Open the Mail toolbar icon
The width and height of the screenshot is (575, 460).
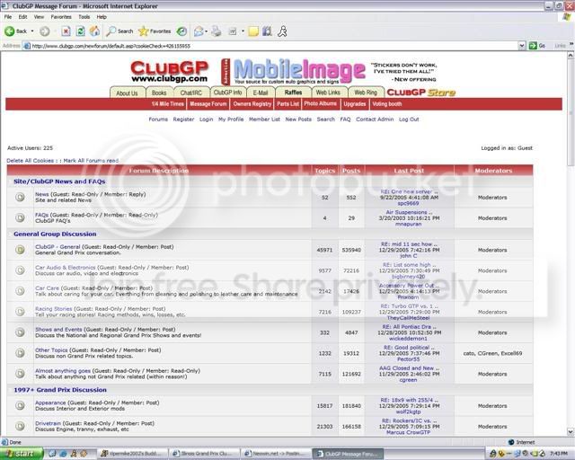(x=199, y=31)
